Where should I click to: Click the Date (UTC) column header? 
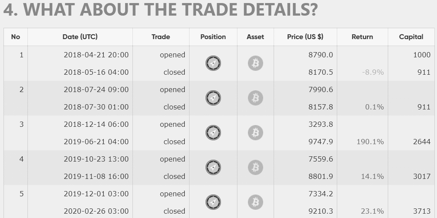[x=80, y=37]
